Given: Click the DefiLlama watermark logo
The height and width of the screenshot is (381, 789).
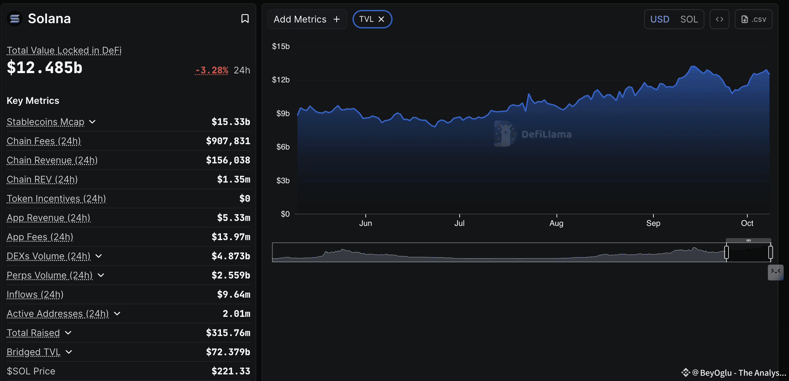Looking at the screenshot, I should tap(505, 134).
